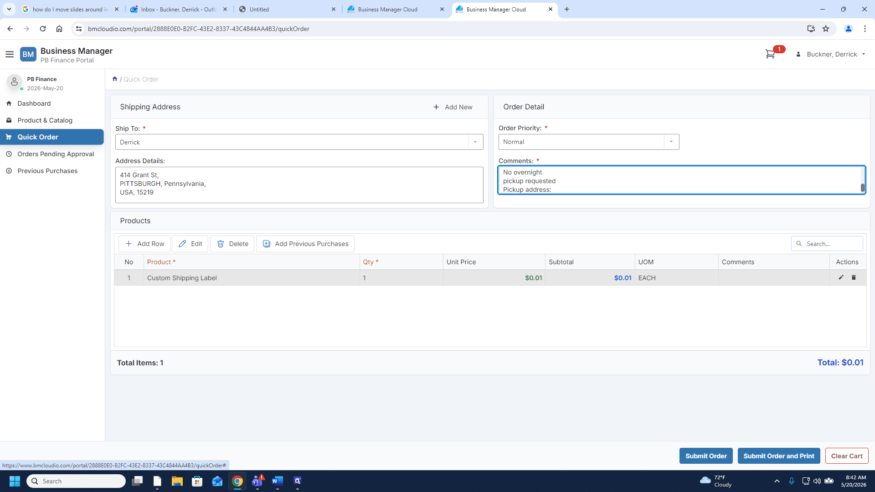Toggle the hamburger navigation menu
Viewport: 875px width, 492px height.
[10, 54]
